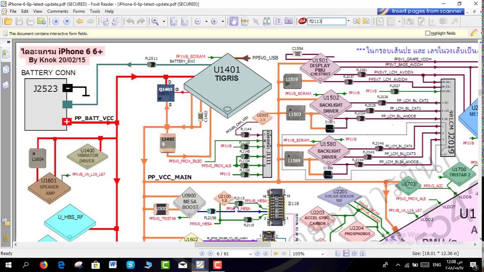Find next search result icon
Screen dimensions: 484x272
point(366,22)
